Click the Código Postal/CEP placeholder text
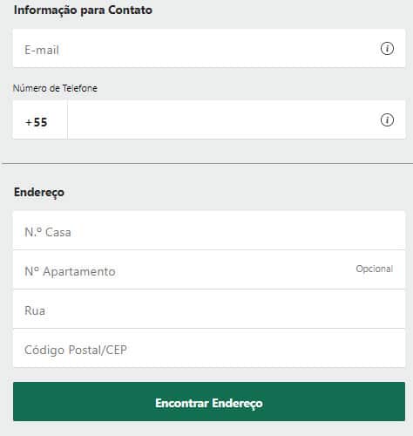The width and height of the screenshot is (413, 436). (76, 351)
